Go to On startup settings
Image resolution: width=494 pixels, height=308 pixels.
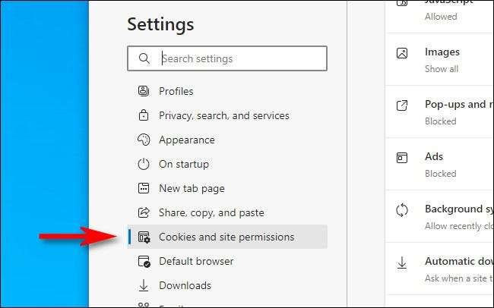coord(183,164)
